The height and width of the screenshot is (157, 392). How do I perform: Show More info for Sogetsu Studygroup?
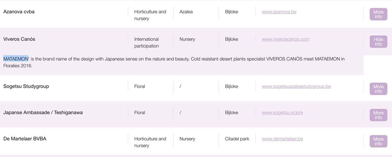click(x=378, y=89)
